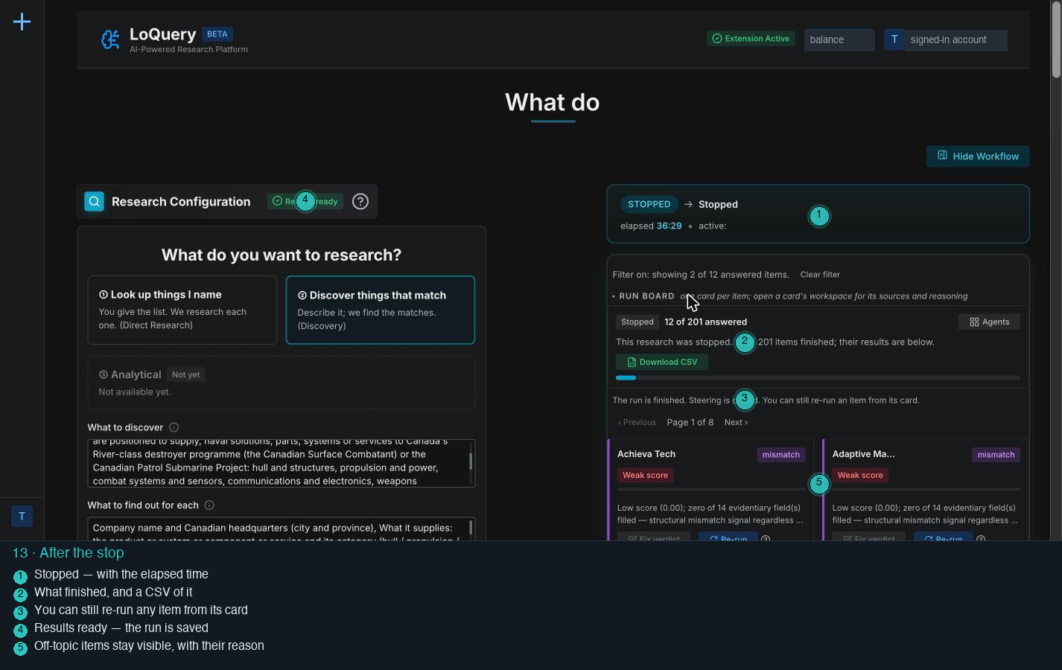
Task: Click the Weak score tag on Adaptive Ma... card
Action: pyautogui.click(x=860, y=475)
